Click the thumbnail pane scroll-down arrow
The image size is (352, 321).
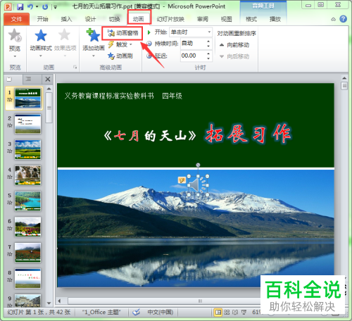pyautogui.click(x=49, y=303)
